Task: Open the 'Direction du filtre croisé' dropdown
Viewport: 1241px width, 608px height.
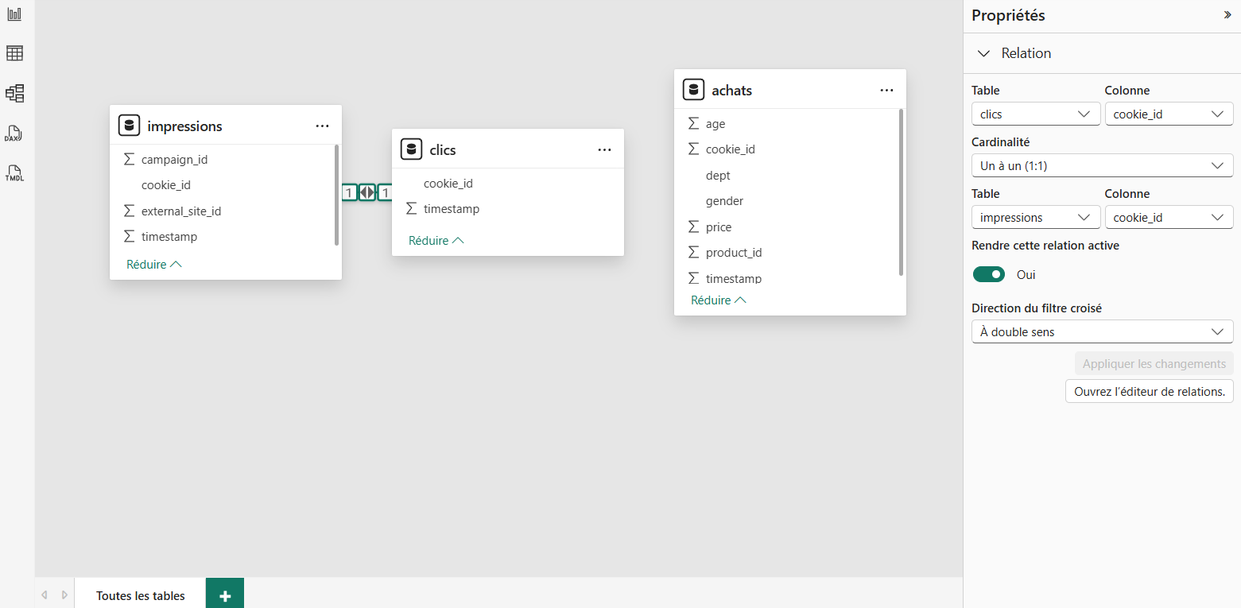Action: click(1102, 331)
